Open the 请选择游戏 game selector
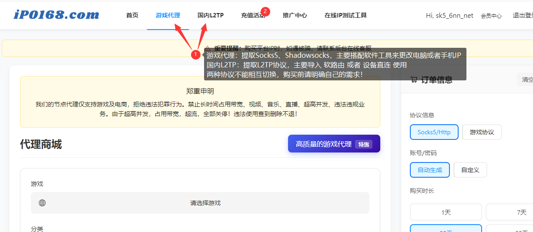The image size is (533, 232). click(200, 203)
